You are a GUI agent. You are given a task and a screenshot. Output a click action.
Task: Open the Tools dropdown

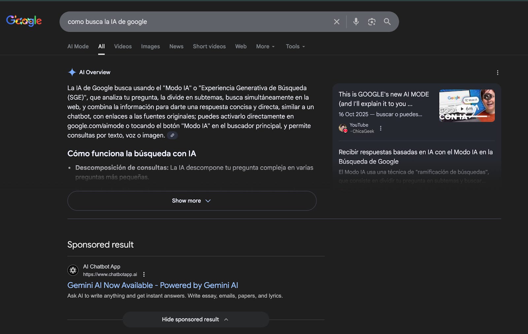[x=295, y=47]
